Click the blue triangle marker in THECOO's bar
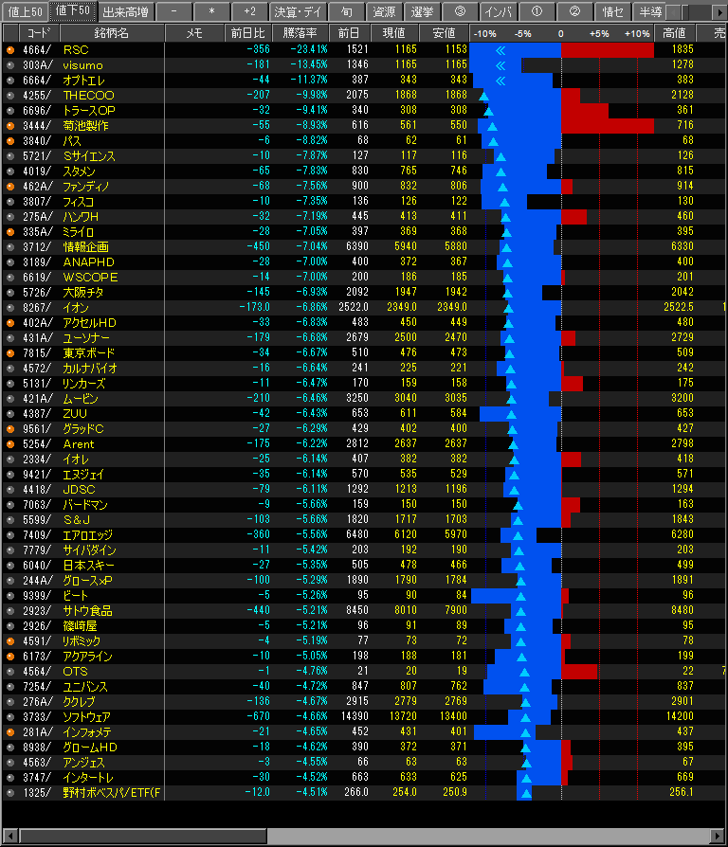 point(484,95)
